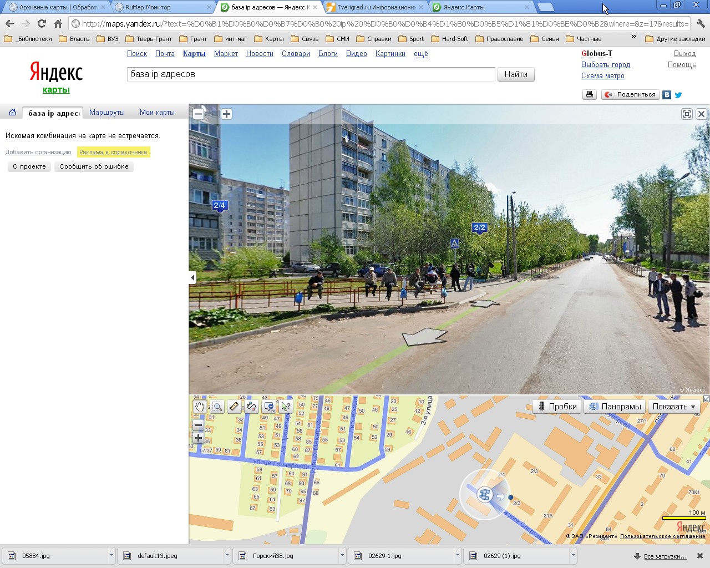The width and height of the screenshot is (710, 568).
Task: Collapse the left sidebar with arrow handle
Action: pos(192,277)
